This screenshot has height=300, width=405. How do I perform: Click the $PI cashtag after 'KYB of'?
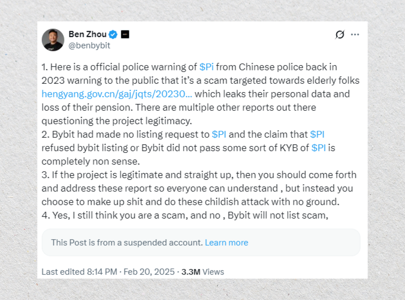coord(318,148)
